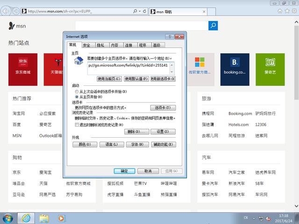The image size is (299, 224).
Task: Close the msn 导航 tab
Action: [x=204, y=12]
